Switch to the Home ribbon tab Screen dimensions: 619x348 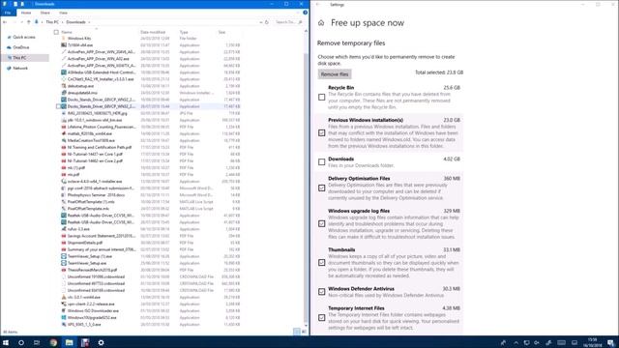coord(26,13)
